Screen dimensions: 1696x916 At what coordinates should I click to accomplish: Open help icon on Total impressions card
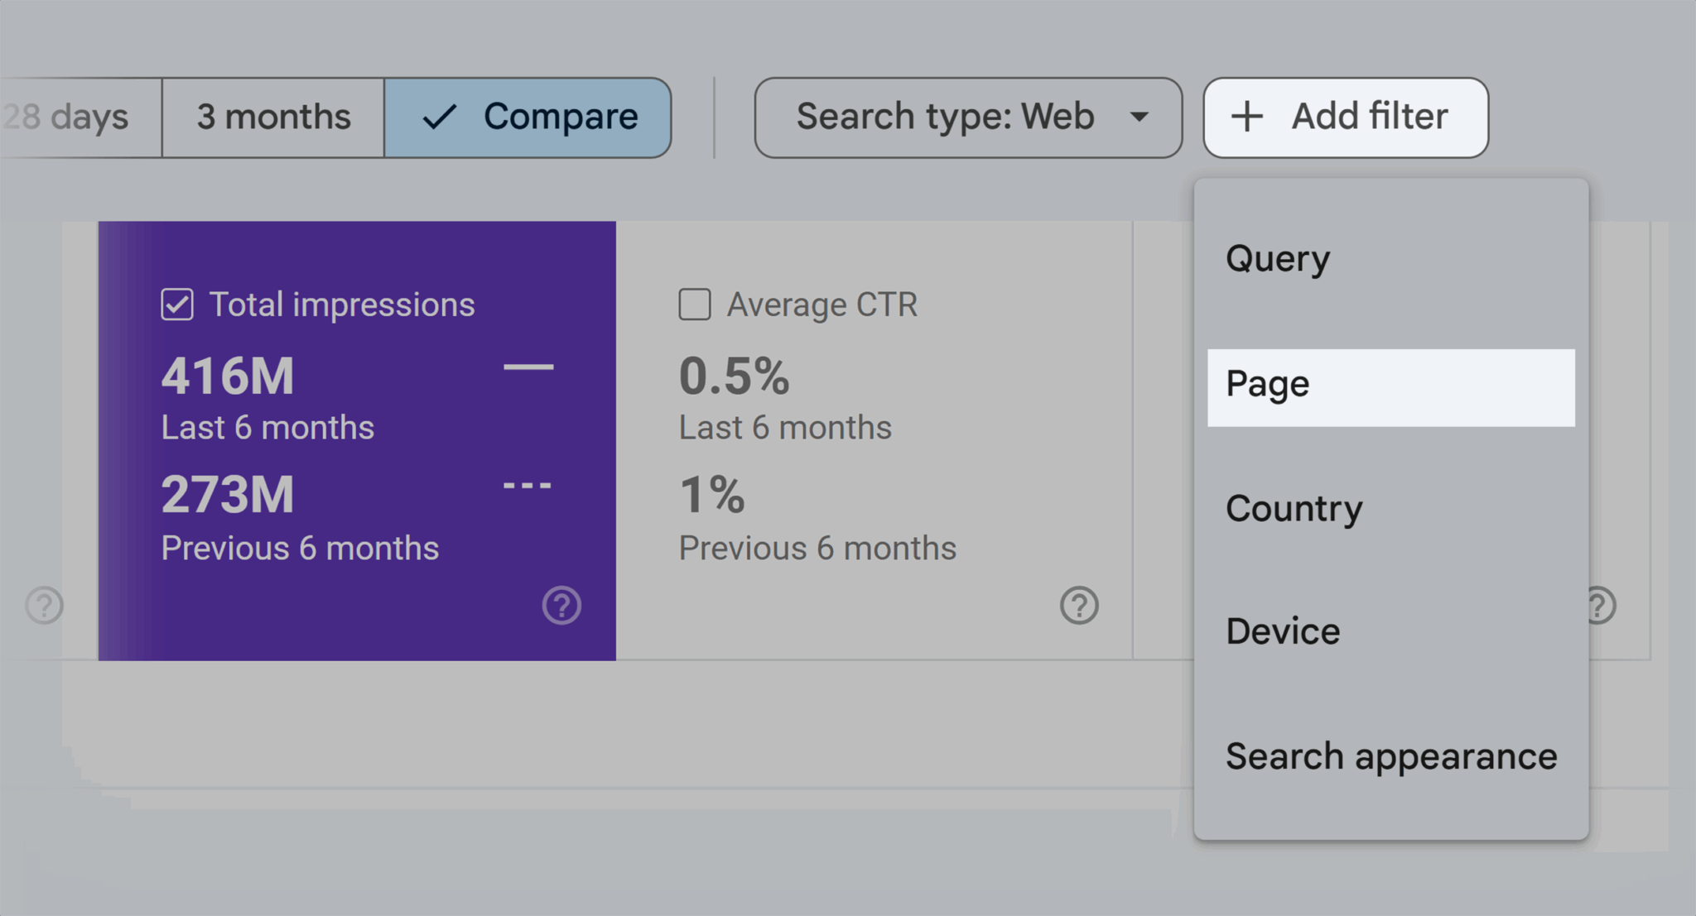pos(561,606)
